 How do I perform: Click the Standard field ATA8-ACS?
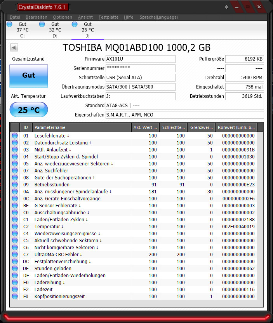point(184,106)
